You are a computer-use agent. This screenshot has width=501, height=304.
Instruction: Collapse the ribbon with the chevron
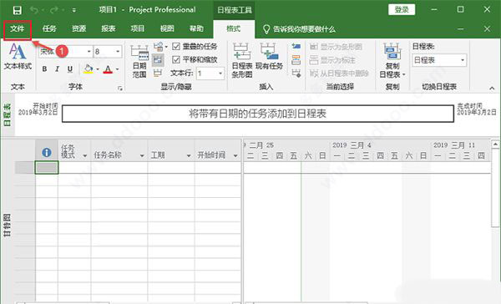(492, 89)
